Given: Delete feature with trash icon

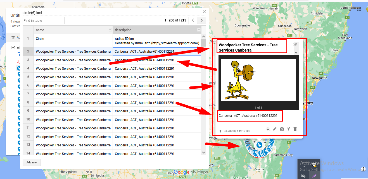Looking at the screenshot, I should pos(295,129).
